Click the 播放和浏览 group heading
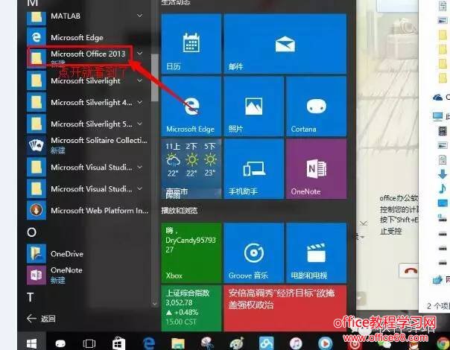Screen dimensions: 450x350 (x=180, y=211)
